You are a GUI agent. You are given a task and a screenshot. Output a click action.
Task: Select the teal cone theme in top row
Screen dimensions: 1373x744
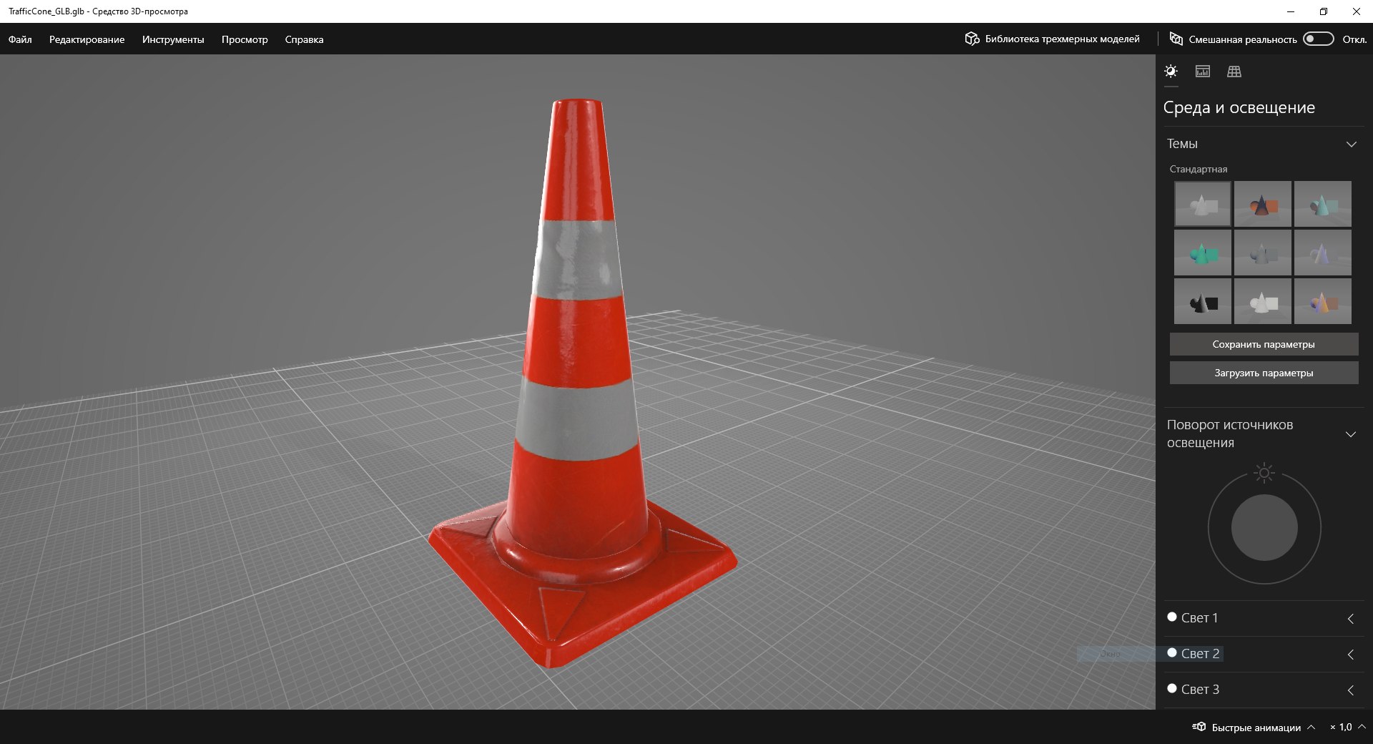click(1323, 204)
